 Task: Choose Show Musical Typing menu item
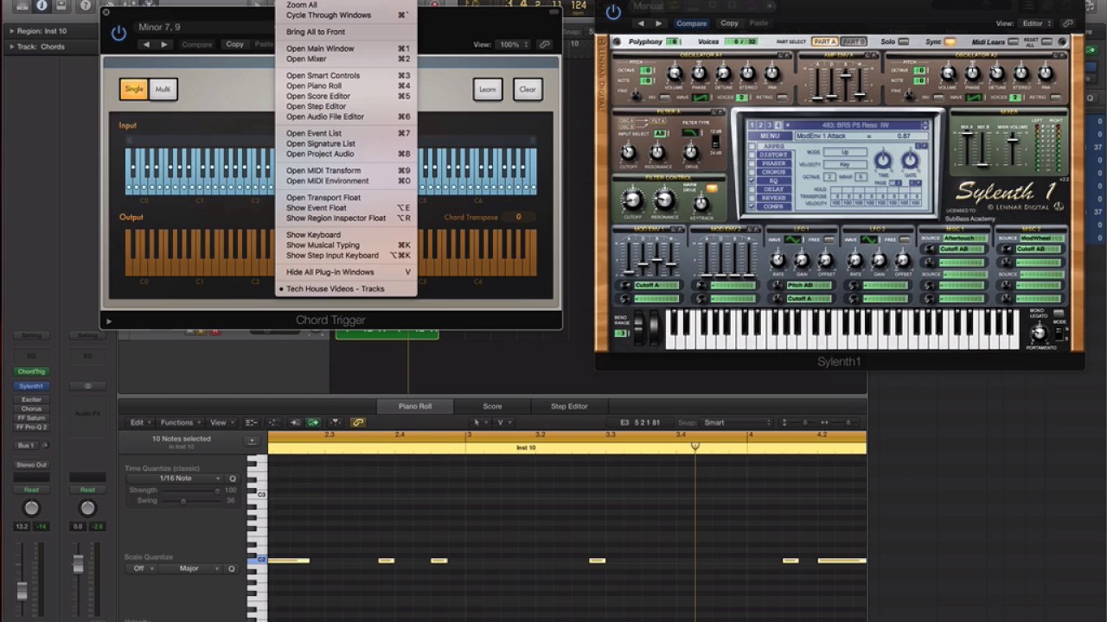(346, 245)
